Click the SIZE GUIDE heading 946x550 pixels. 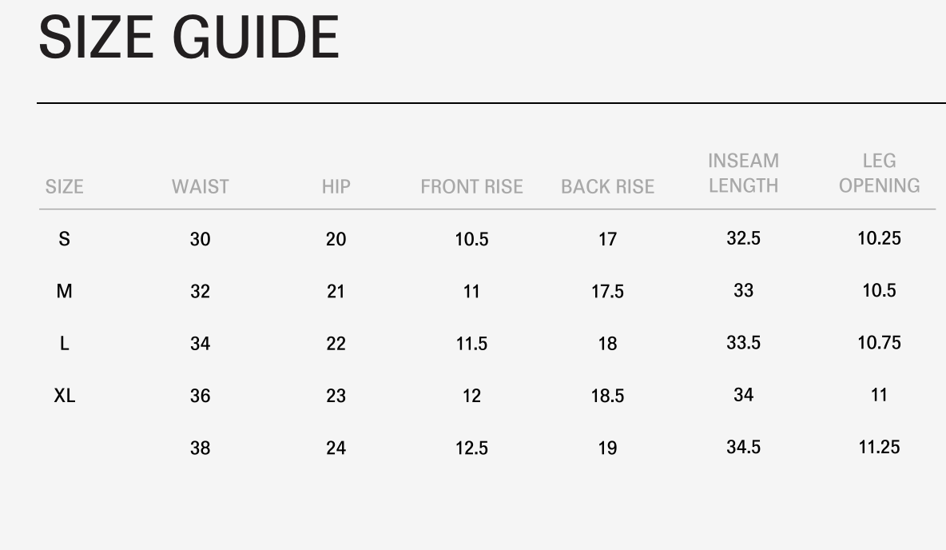point(189,38)
